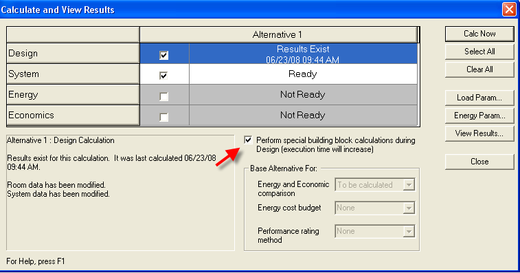Select the Energy row header

point(73,94)
